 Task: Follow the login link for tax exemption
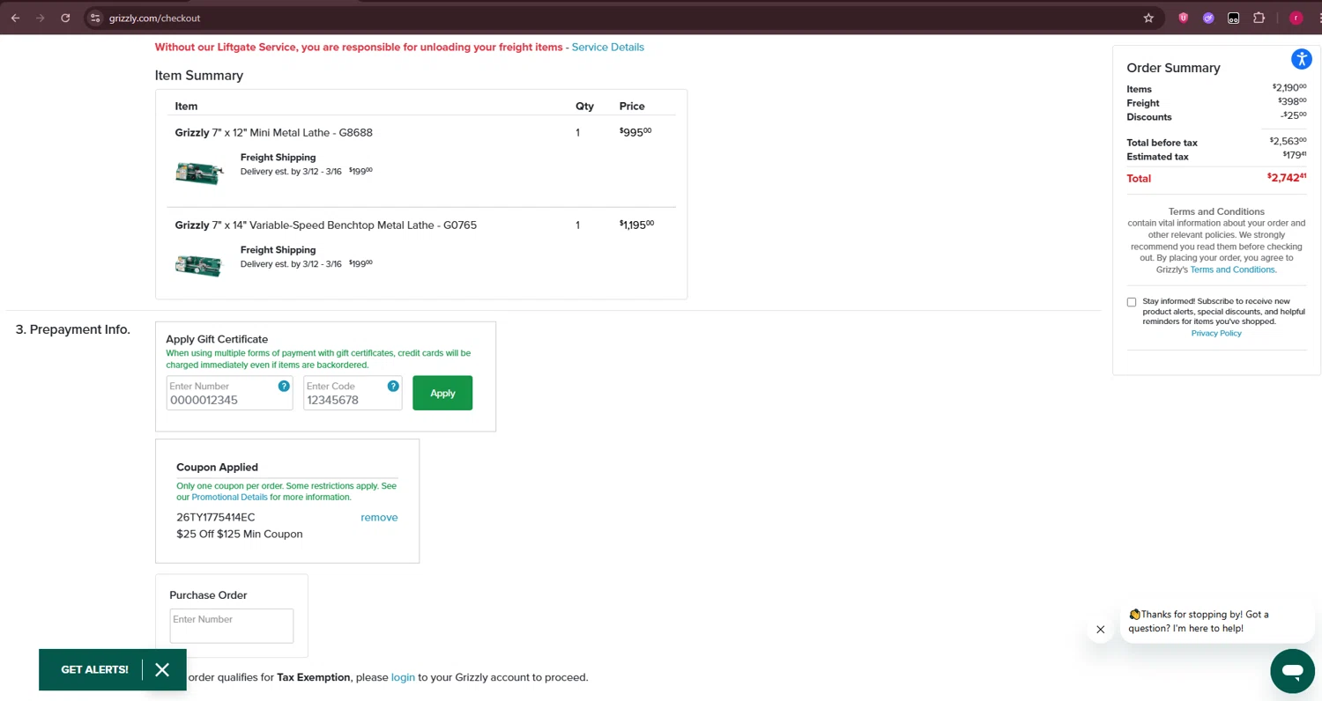[403, 677]
